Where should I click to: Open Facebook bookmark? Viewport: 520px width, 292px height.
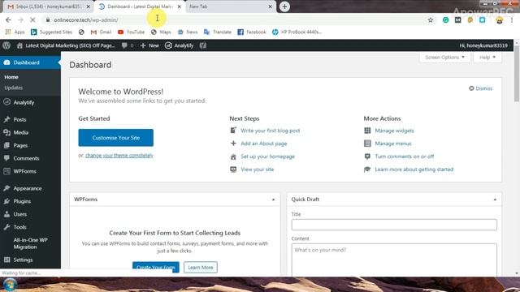[252, 32]
